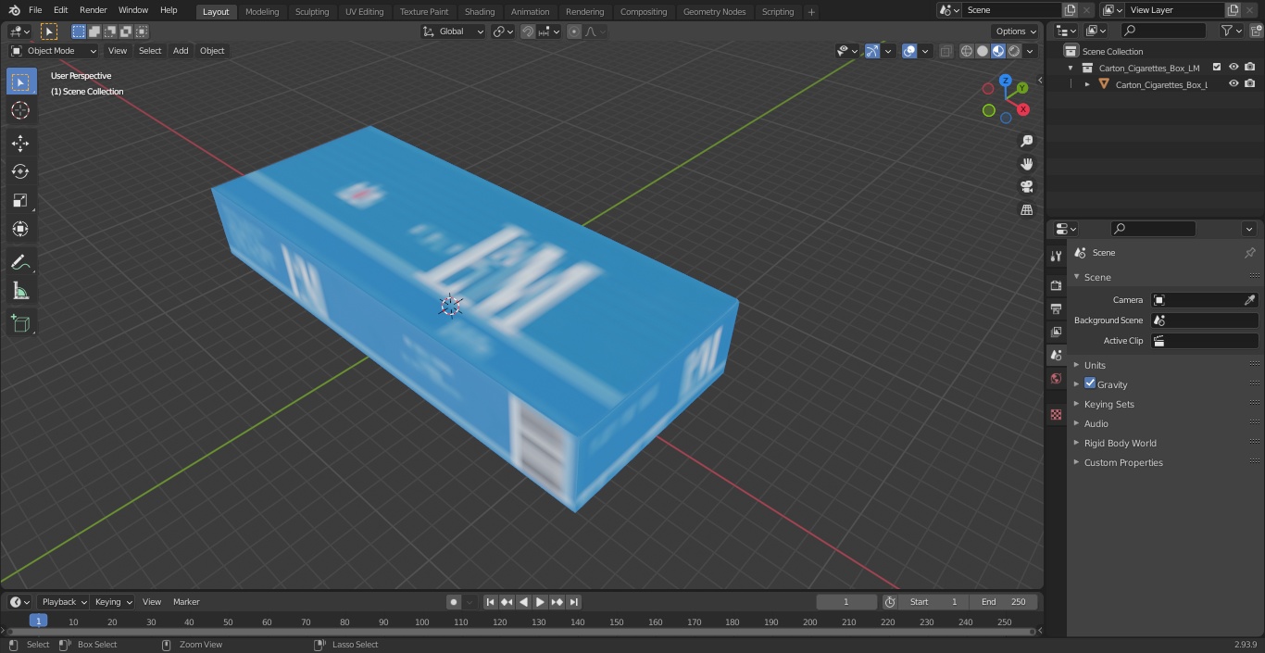The height and width of the screenshot is (653, 1265).
Task: Click the pin icon in the Scene properties header
Action: pyautogui.click(x=1249, y=253)
